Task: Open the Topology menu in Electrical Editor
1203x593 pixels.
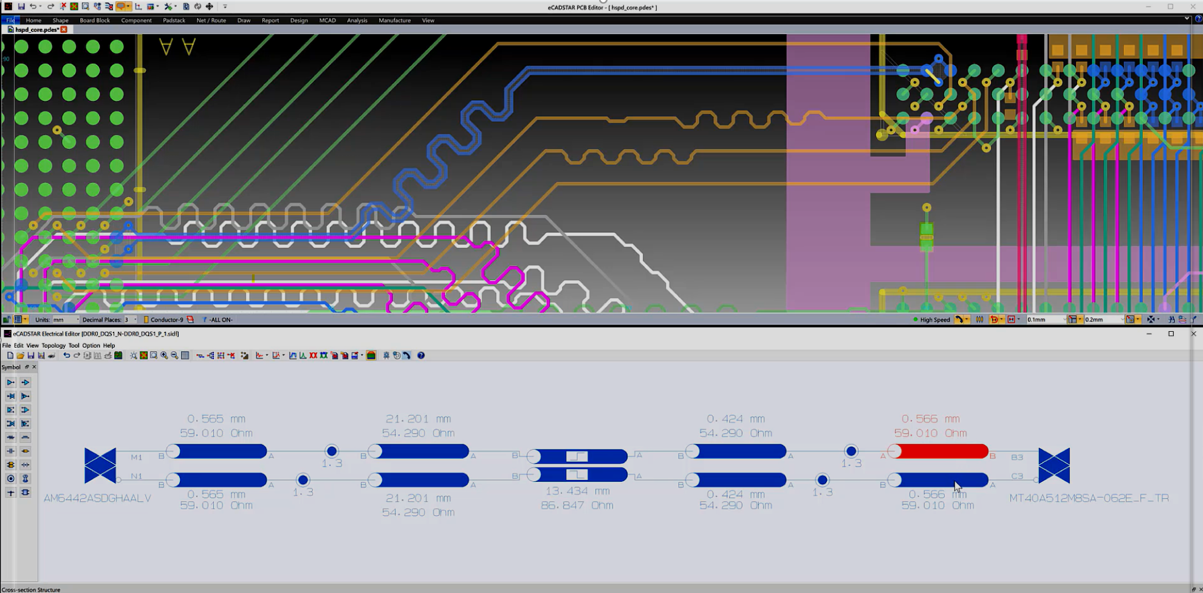Action: pos(53,345)
